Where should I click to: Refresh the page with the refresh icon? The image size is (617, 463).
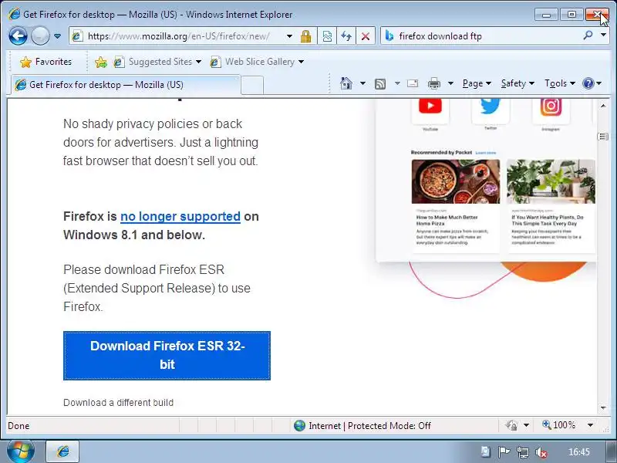346,36
